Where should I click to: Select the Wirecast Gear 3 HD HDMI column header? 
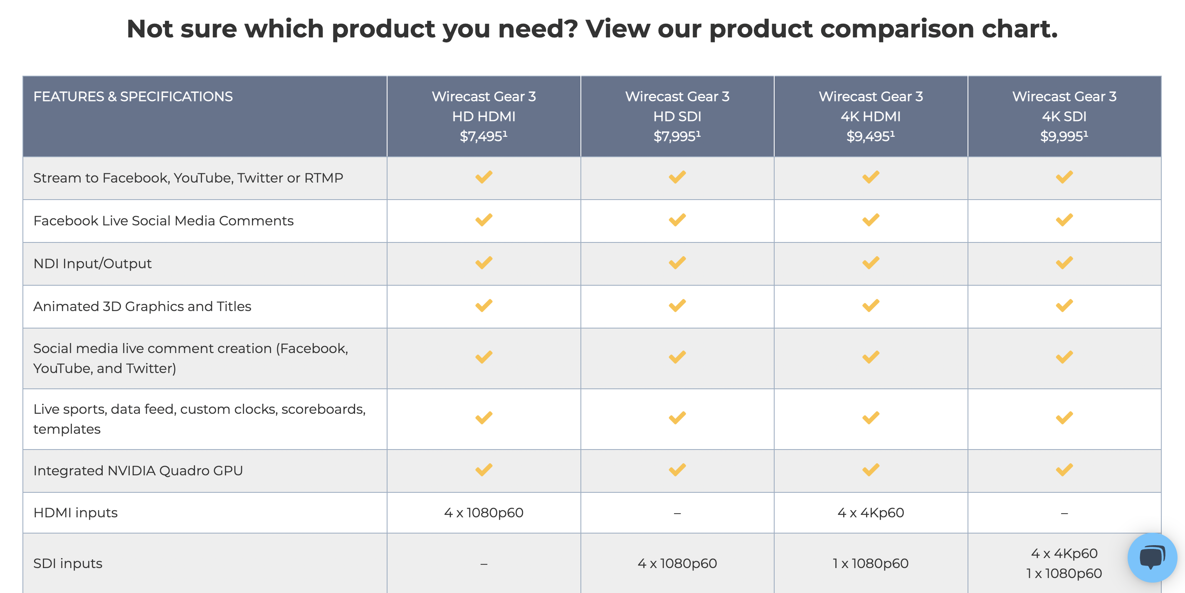coord(484,116)
